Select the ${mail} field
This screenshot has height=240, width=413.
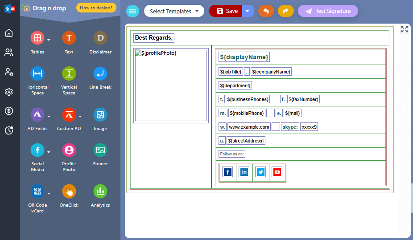click(x=293, y=113)
